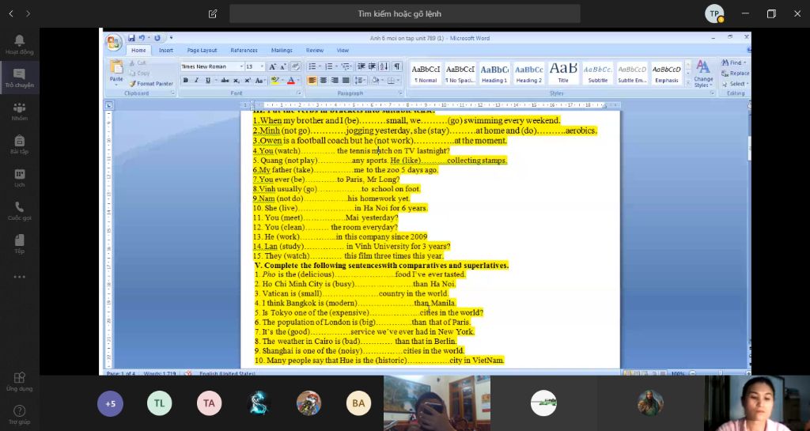The image size is (810, 431).
Task: Toggle Align Text Left in Word
Action: (x=312, y=81)
